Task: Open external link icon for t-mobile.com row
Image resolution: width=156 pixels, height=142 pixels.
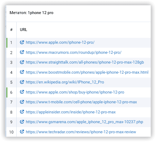Action: 22,102
